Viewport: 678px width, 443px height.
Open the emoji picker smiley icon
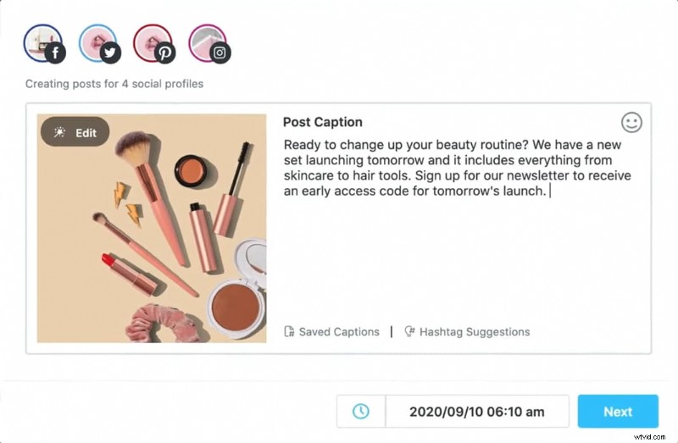coord(631,123)
